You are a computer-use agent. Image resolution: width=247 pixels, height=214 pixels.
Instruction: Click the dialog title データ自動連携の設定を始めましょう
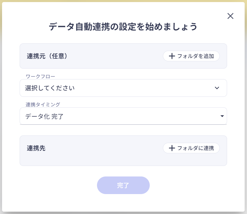(123, 27)
